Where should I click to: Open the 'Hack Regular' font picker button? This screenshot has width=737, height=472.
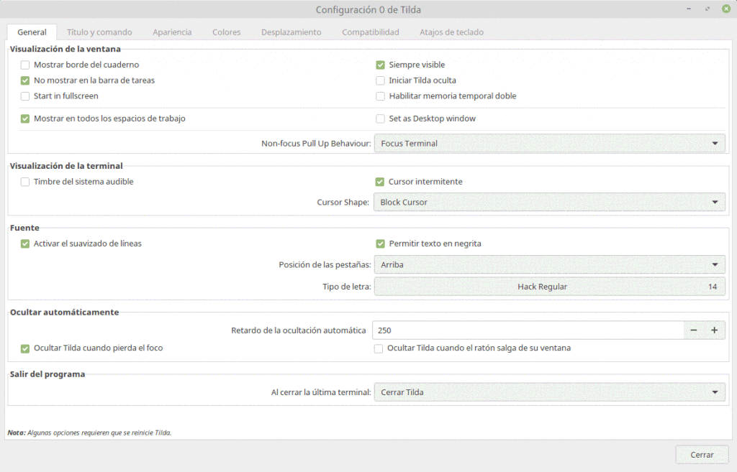(x=550, y=286)
